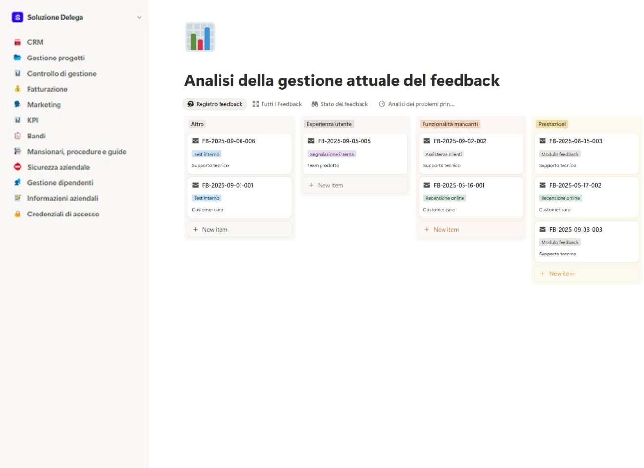This screenshot has width=644, height=468.
Task: Click the bar chart page cover icon
Action: [x=200, y=37]
